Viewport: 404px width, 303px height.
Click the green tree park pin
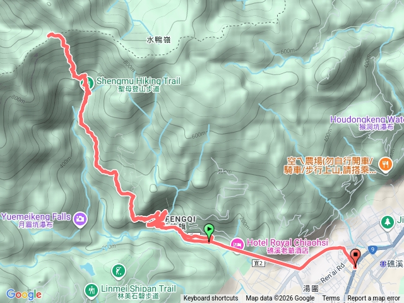387,222
